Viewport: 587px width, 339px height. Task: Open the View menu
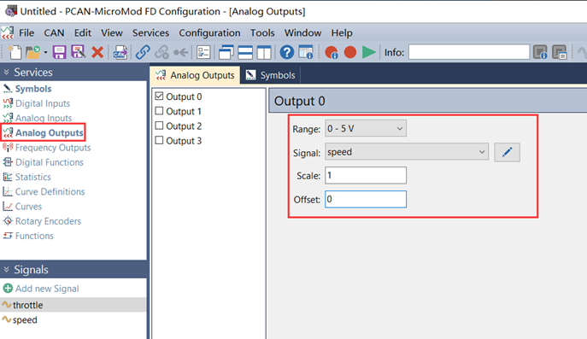point(112,33)
